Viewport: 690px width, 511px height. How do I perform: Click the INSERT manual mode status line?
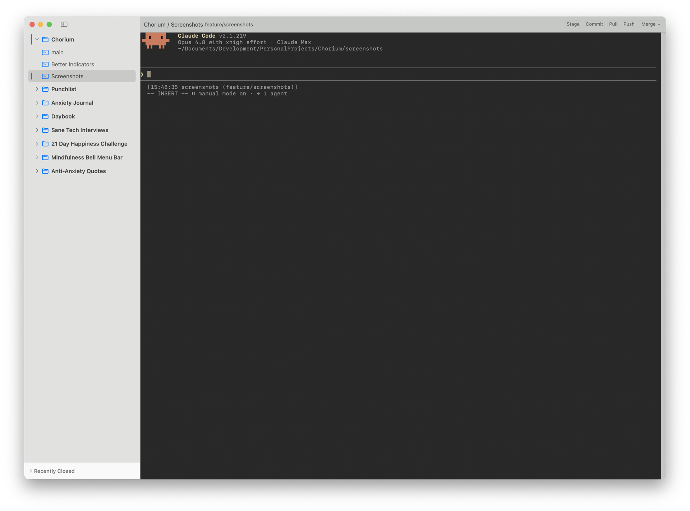(217, 94)
